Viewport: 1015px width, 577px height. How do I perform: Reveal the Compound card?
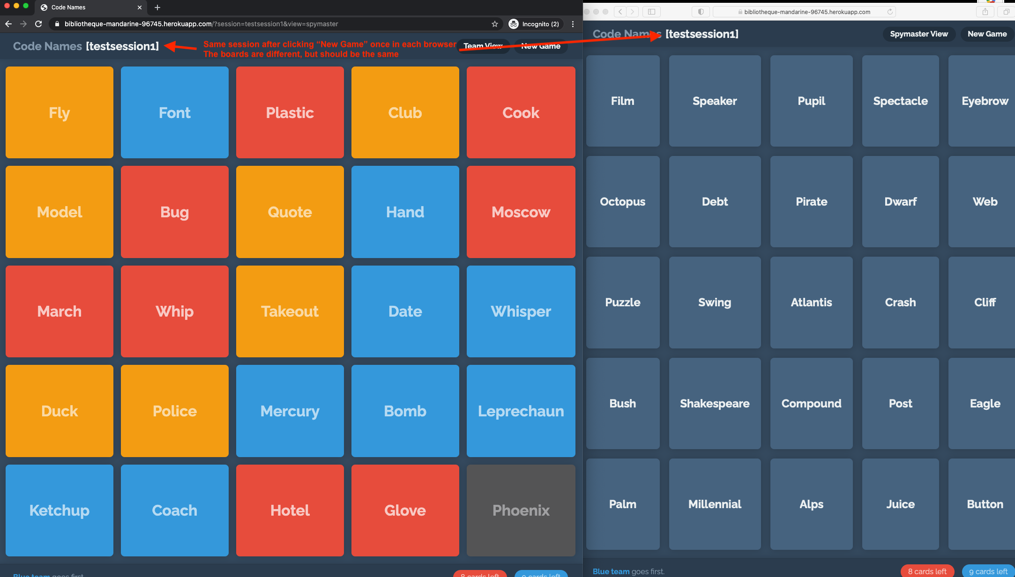(812, 403)
